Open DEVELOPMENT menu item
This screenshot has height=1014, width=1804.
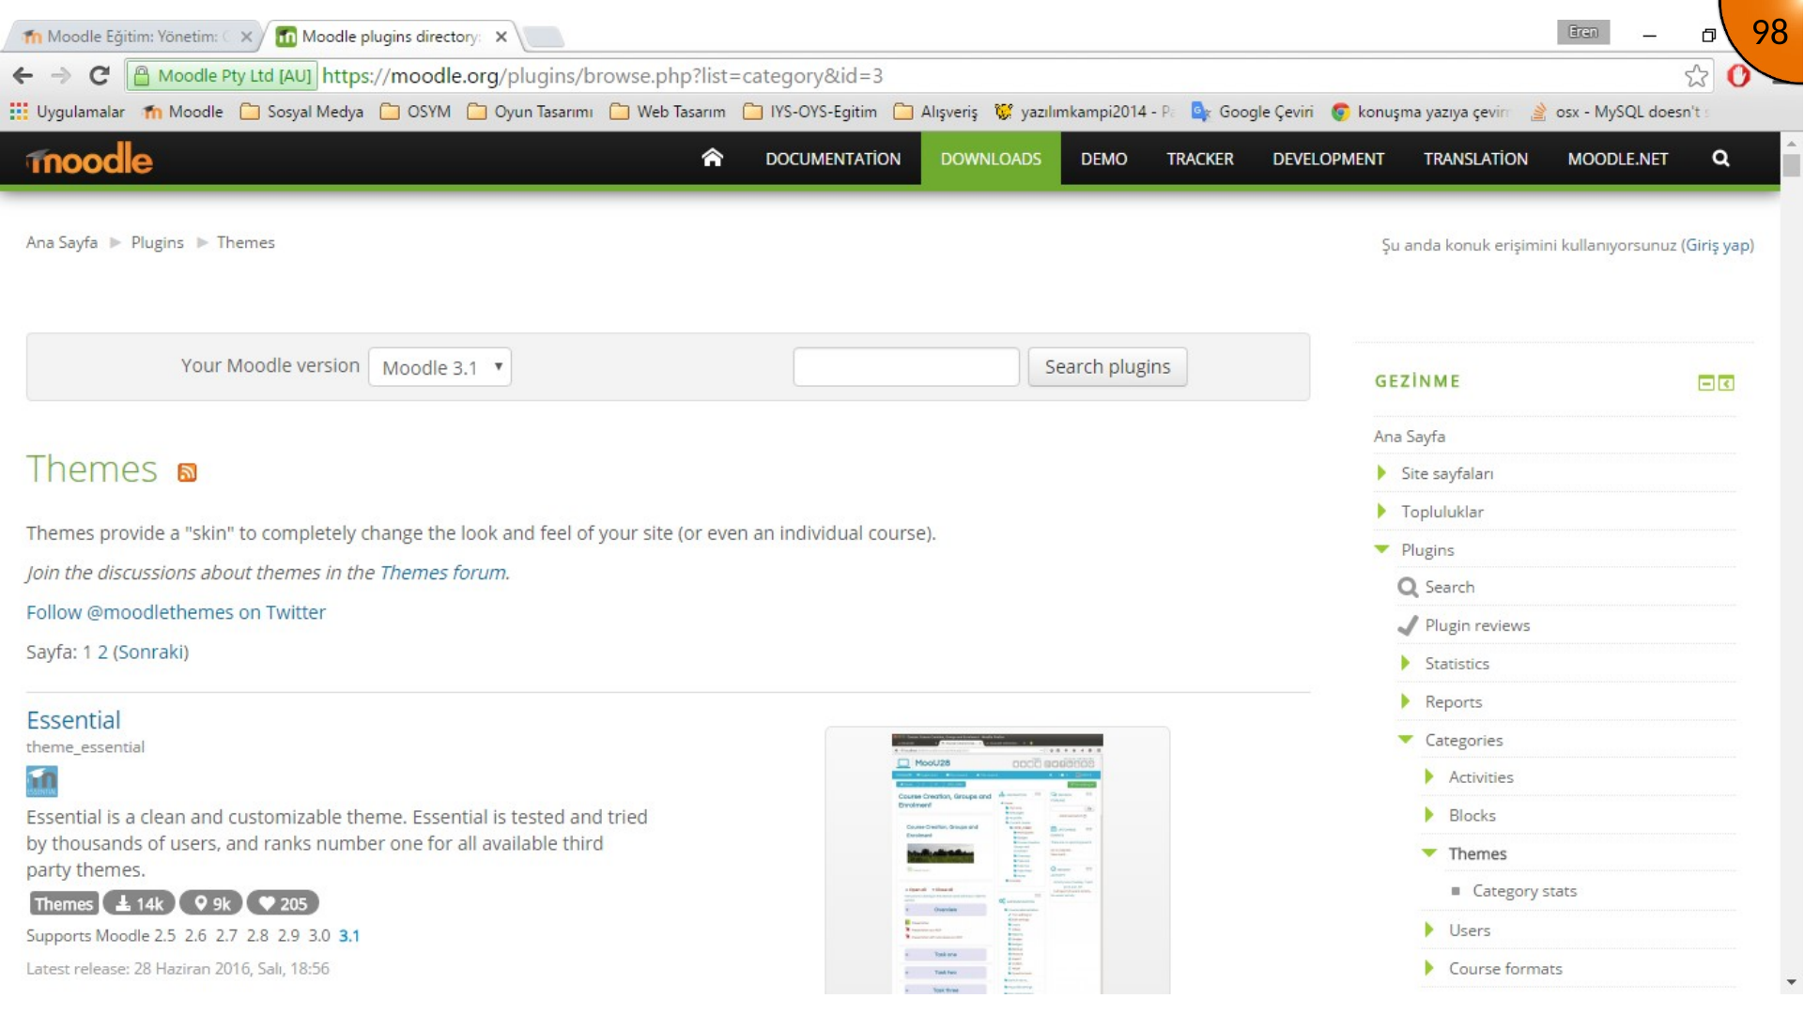coord(1328,159)
